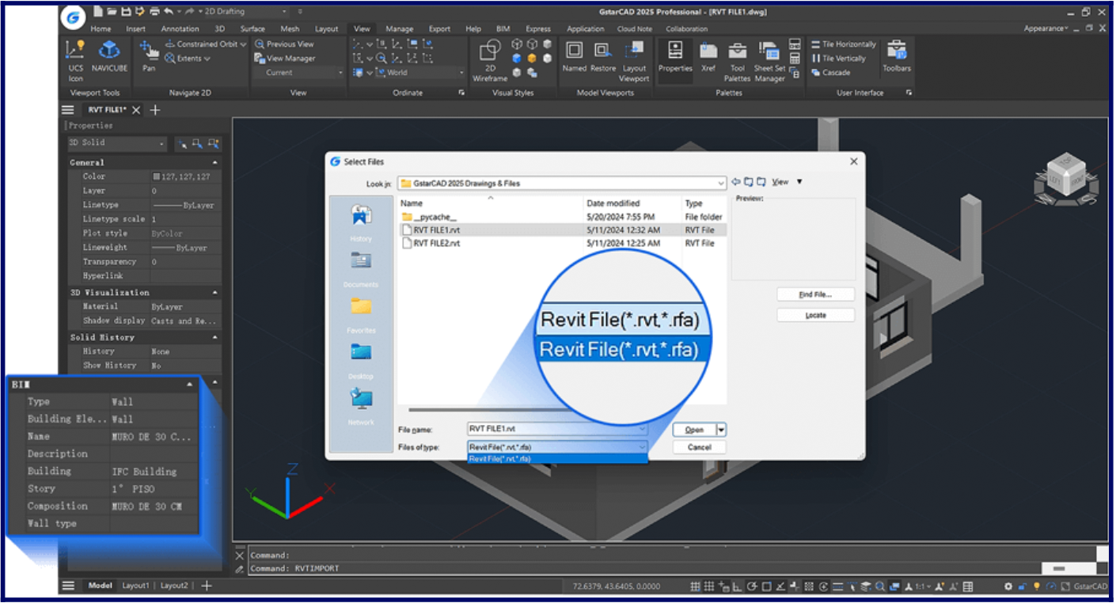Open View Manager
Screen dimensions: 1116x603
tap(285, 59)
